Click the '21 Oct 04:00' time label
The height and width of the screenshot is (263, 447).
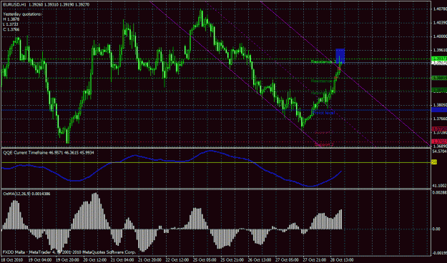[x=122, y=260]
